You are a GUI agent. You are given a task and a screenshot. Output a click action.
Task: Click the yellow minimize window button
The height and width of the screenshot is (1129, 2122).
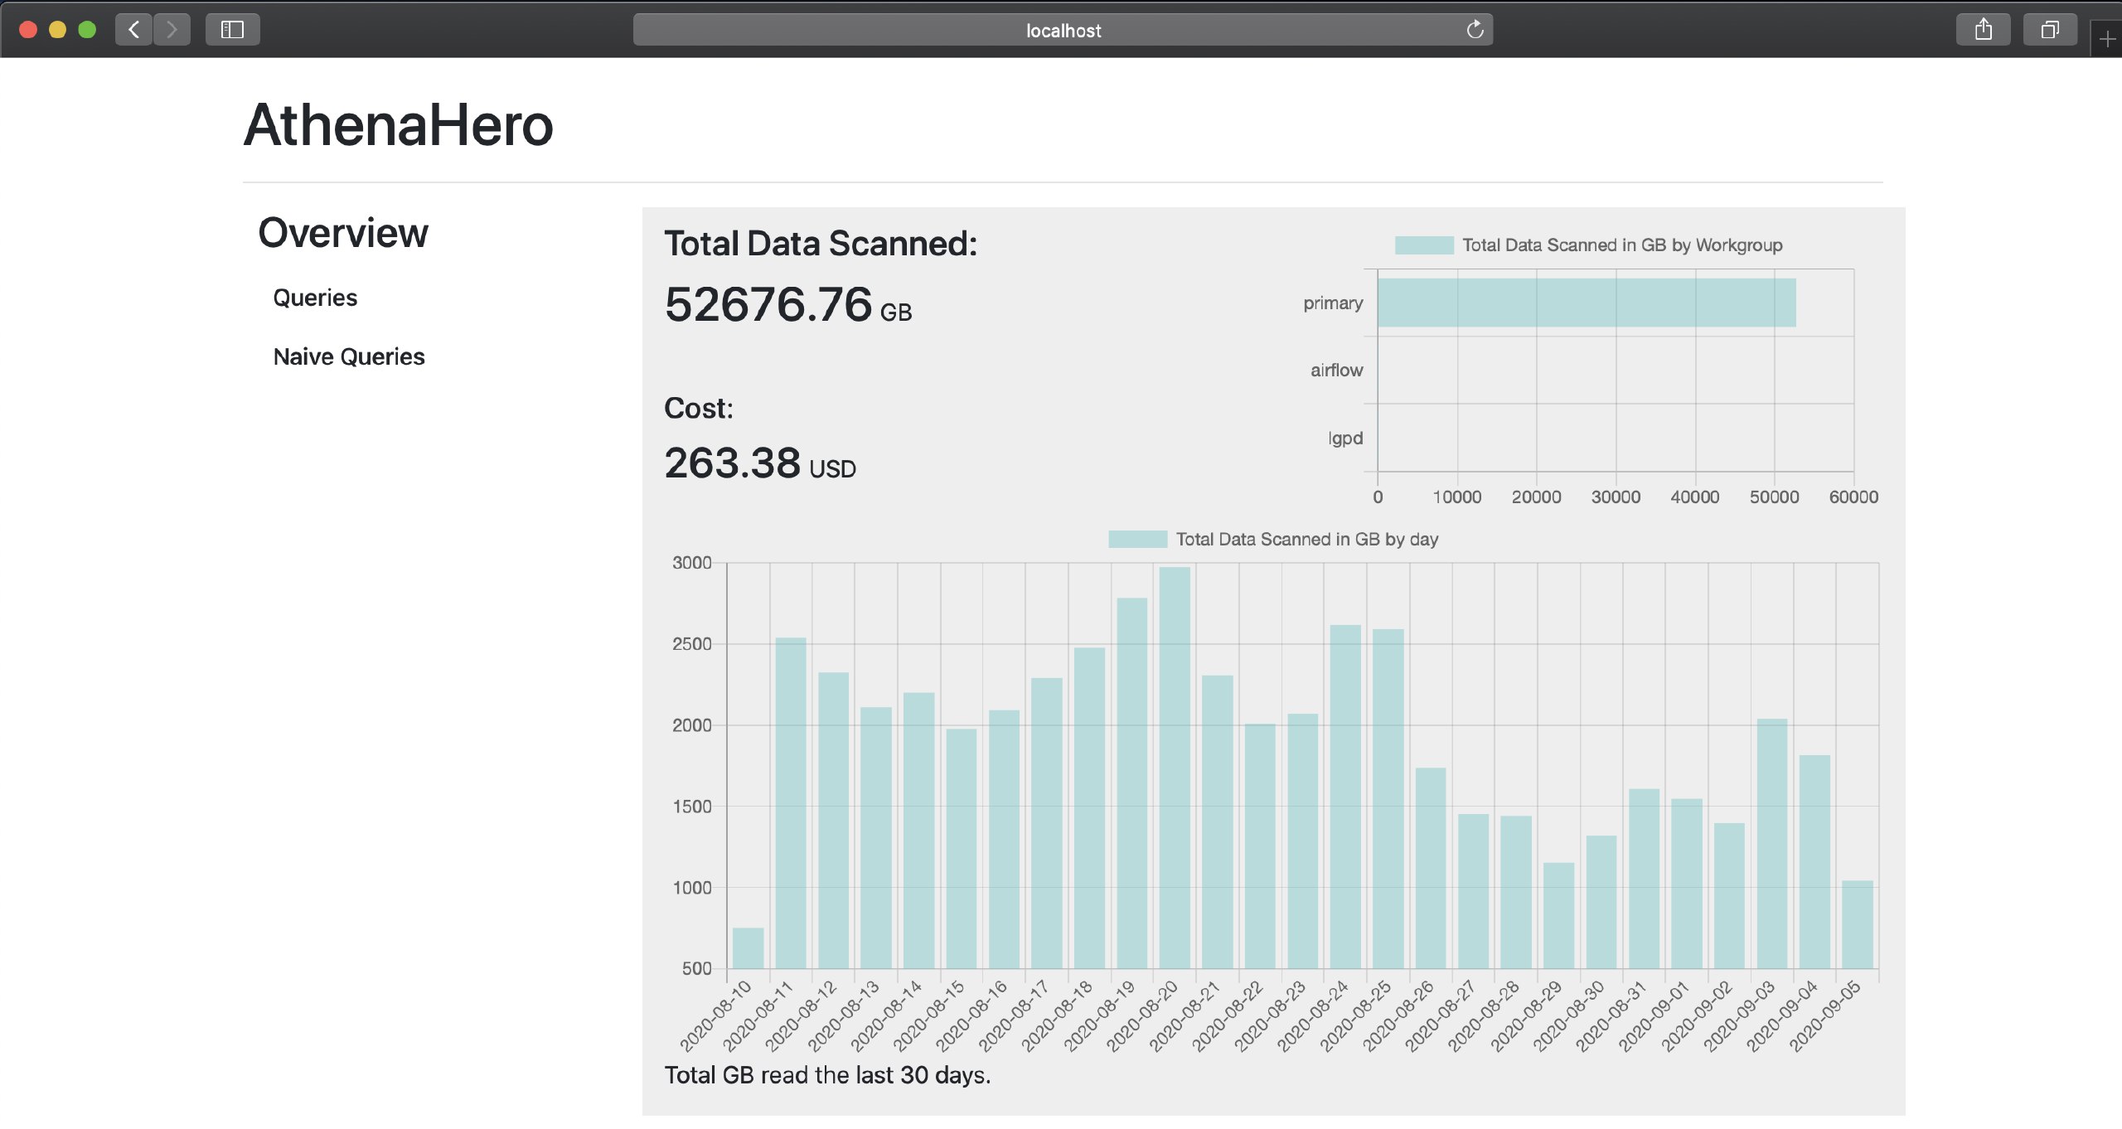(x=57, y=30)
